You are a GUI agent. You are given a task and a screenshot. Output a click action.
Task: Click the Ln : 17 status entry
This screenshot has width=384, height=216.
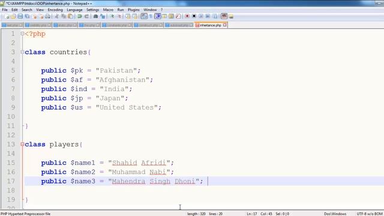coord(252,214)
